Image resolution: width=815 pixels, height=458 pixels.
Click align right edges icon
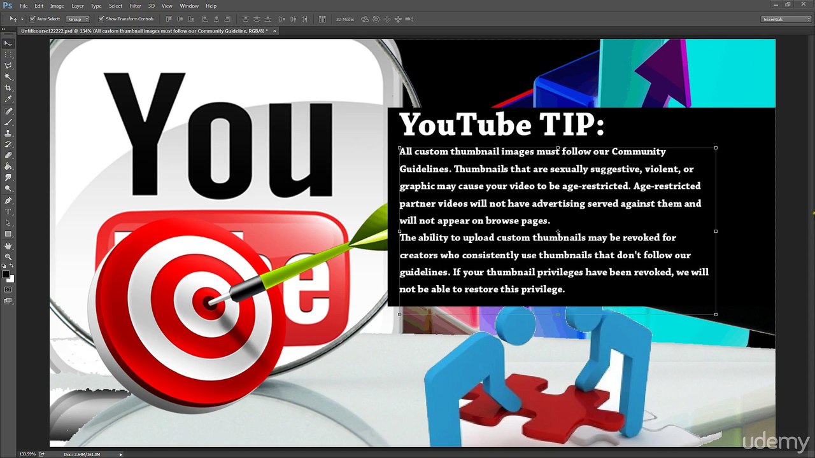coord(227,19)
